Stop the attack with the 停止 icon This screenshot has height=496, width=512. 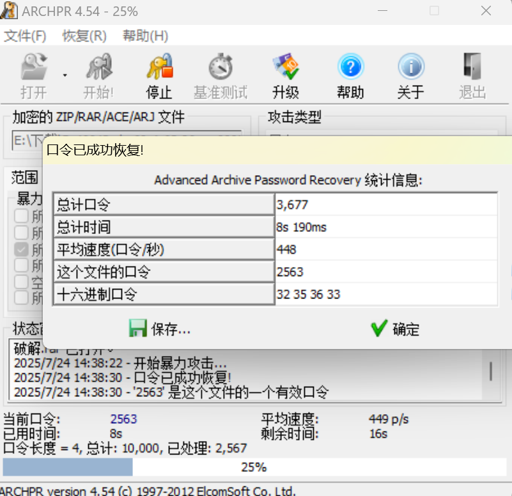[159, 68]
